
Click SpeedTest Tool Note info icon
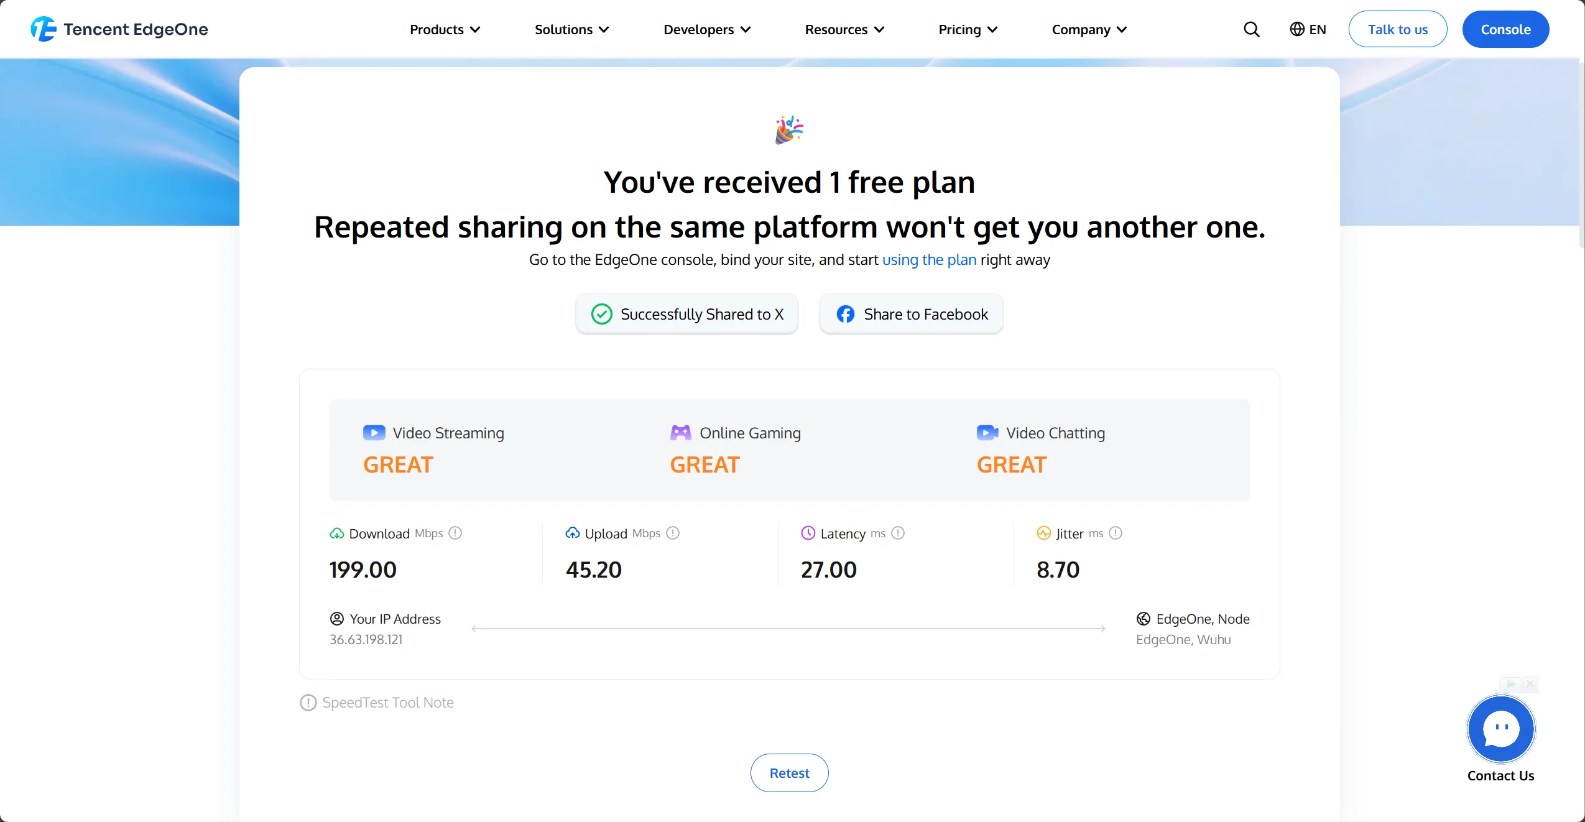coord(308,703)
